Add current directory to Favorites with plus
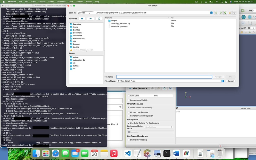The image size is (256, 160). click(x=82, y=18)
